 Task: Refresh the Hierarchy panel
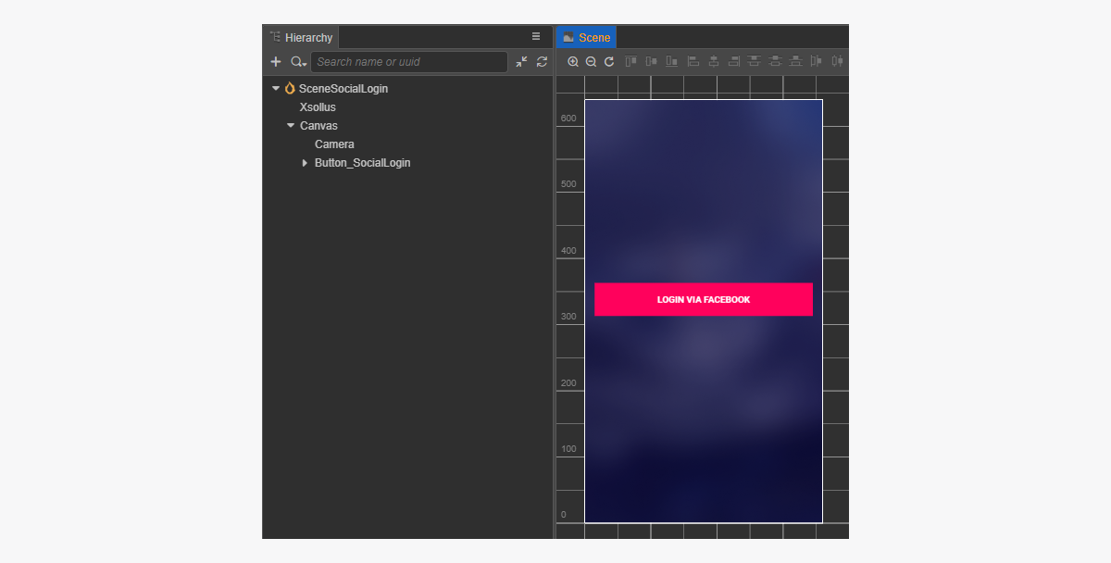(543, 62)
